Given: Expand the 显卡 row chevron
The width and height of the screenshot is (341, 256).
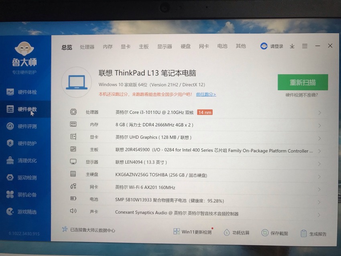Looking at the screenshot, I should coord(319,138).
